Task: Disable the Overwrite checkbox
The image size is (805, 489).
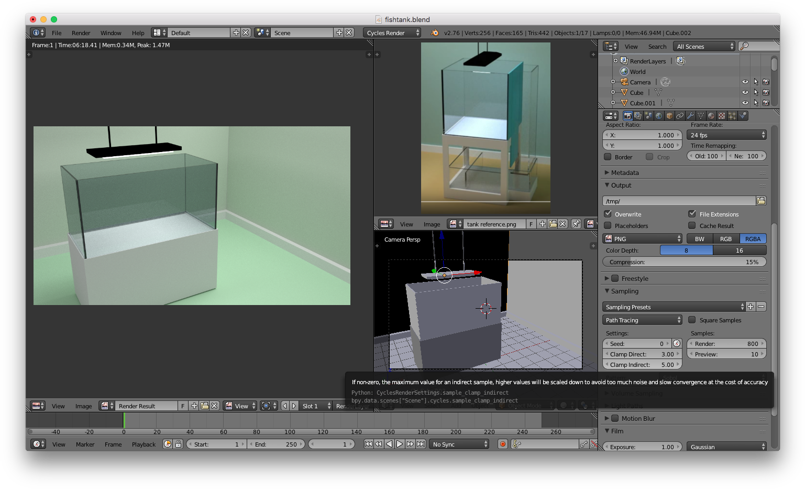Action: 608,214
